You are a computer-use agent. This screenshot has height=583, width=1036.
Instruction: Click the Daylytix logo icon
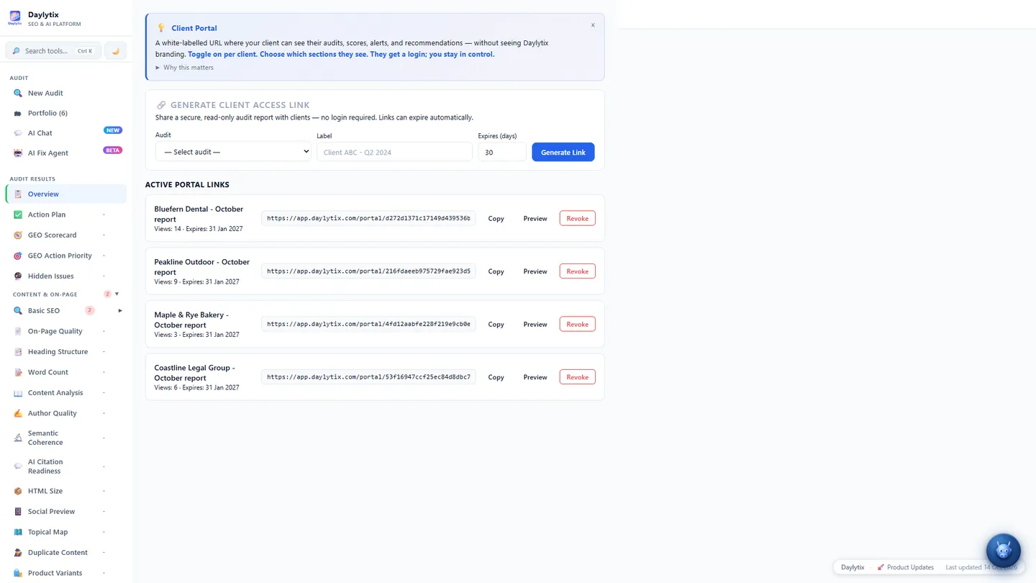(15, 18)
